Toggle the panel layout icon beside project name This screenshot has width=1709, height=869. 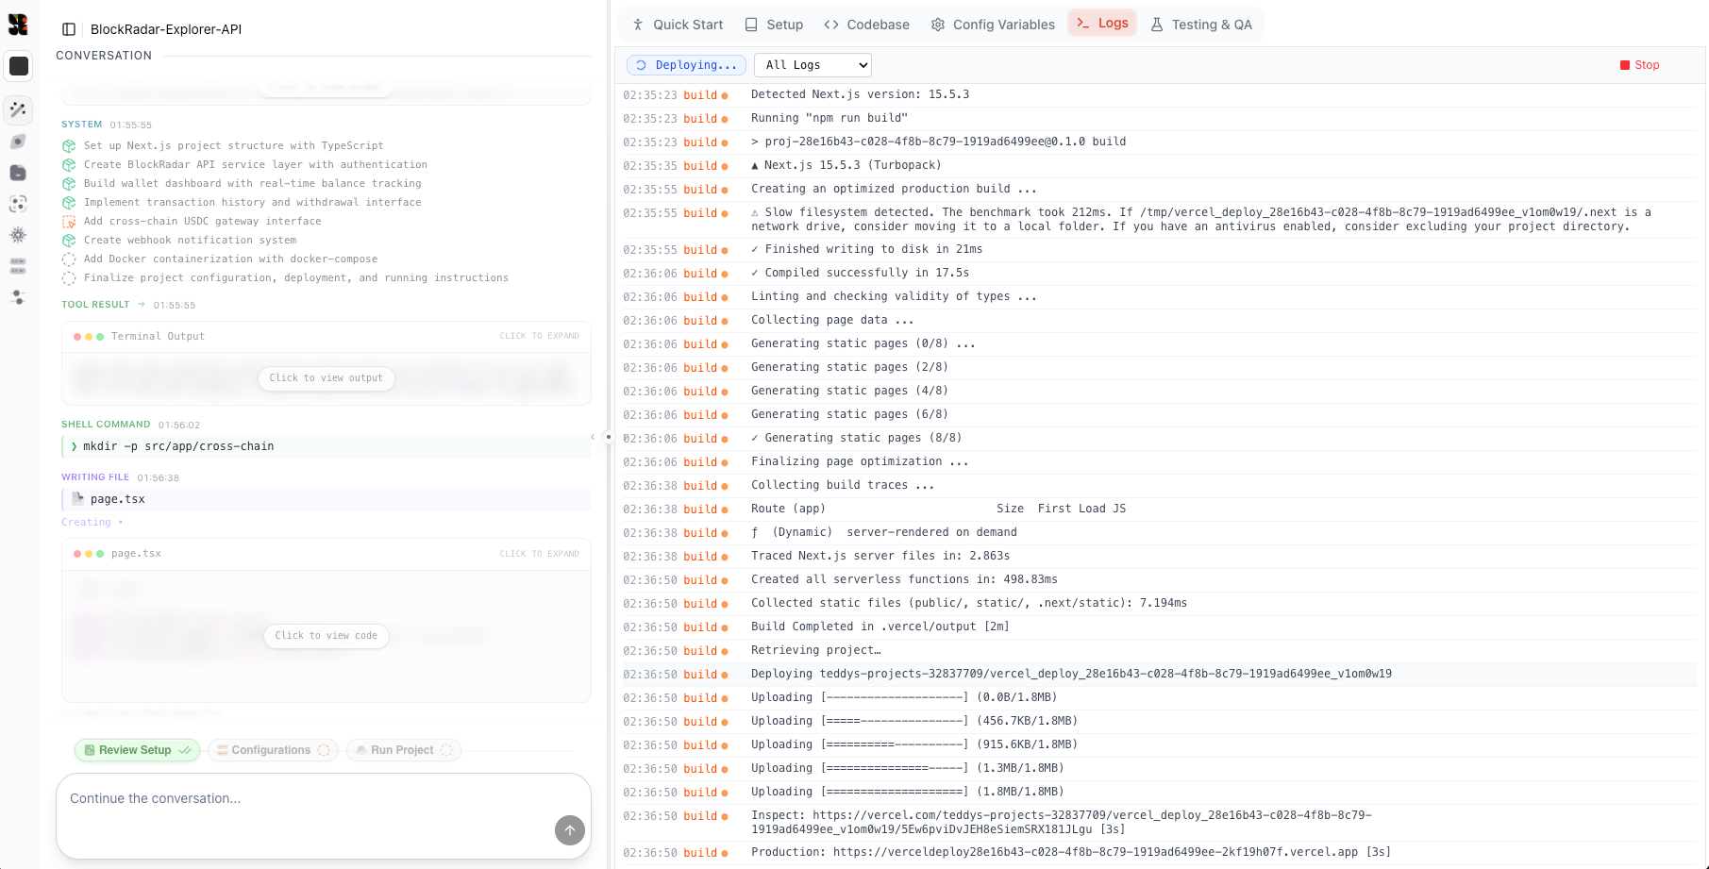click(x=69, y=29)
